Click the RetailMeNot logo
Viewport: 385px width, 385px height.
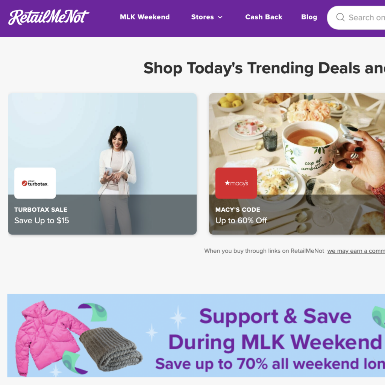tap(49, 17)
